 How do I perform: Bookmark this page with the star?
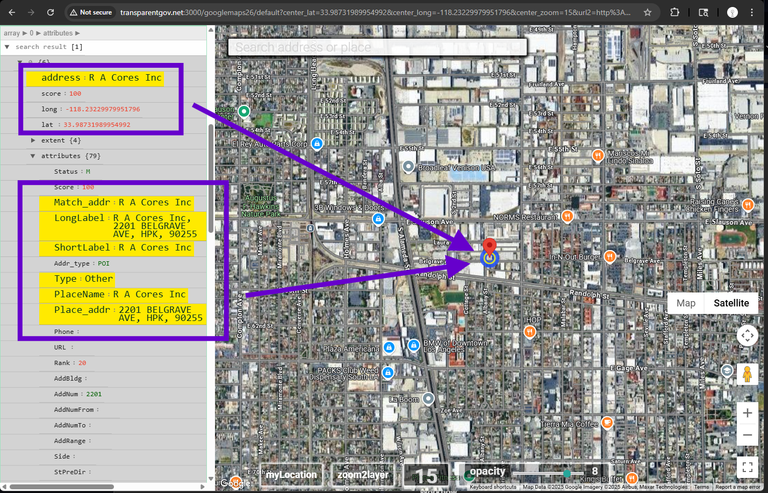648,12
